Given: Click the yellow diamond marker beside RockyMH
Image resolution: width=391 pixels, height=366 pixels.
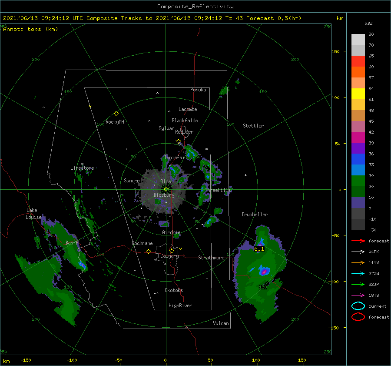Looking at the screenshot, I should 116,114.
